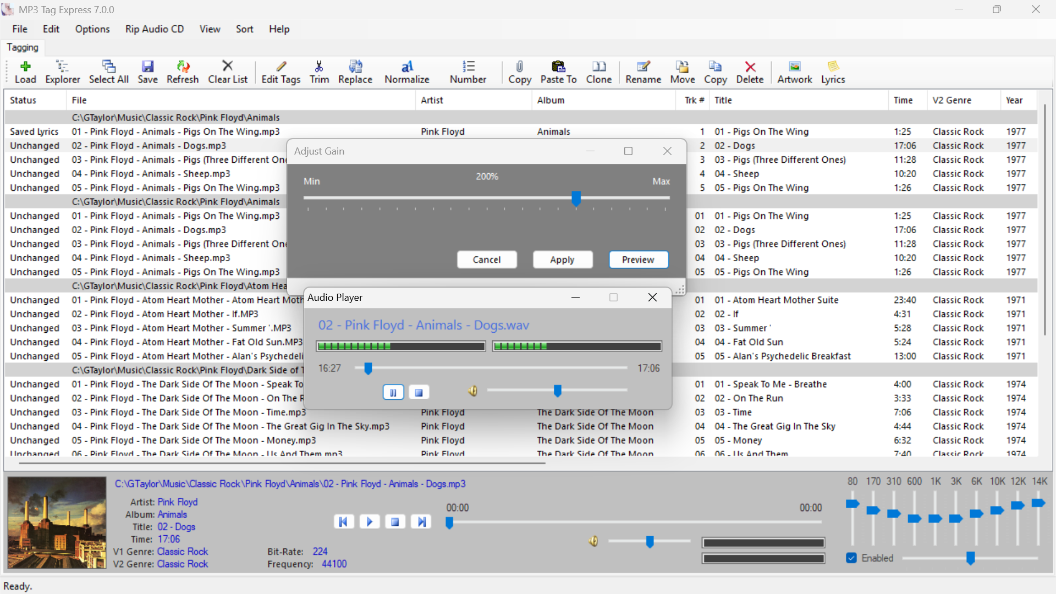Open the Lyrics tool
The image size is (1056, 594).
(x=833, y=72)
